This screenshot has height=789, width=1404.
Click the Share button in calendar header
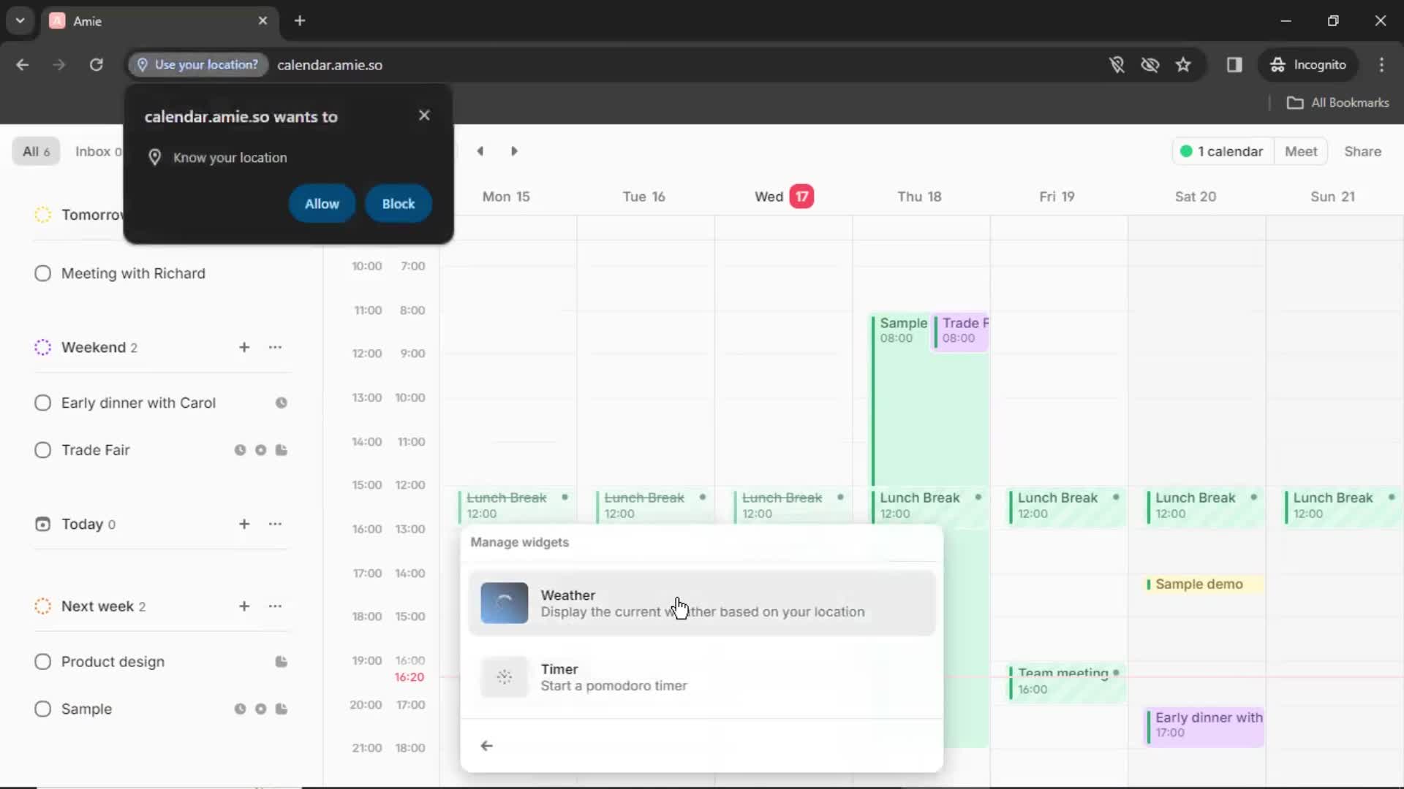coord(1362,151)
